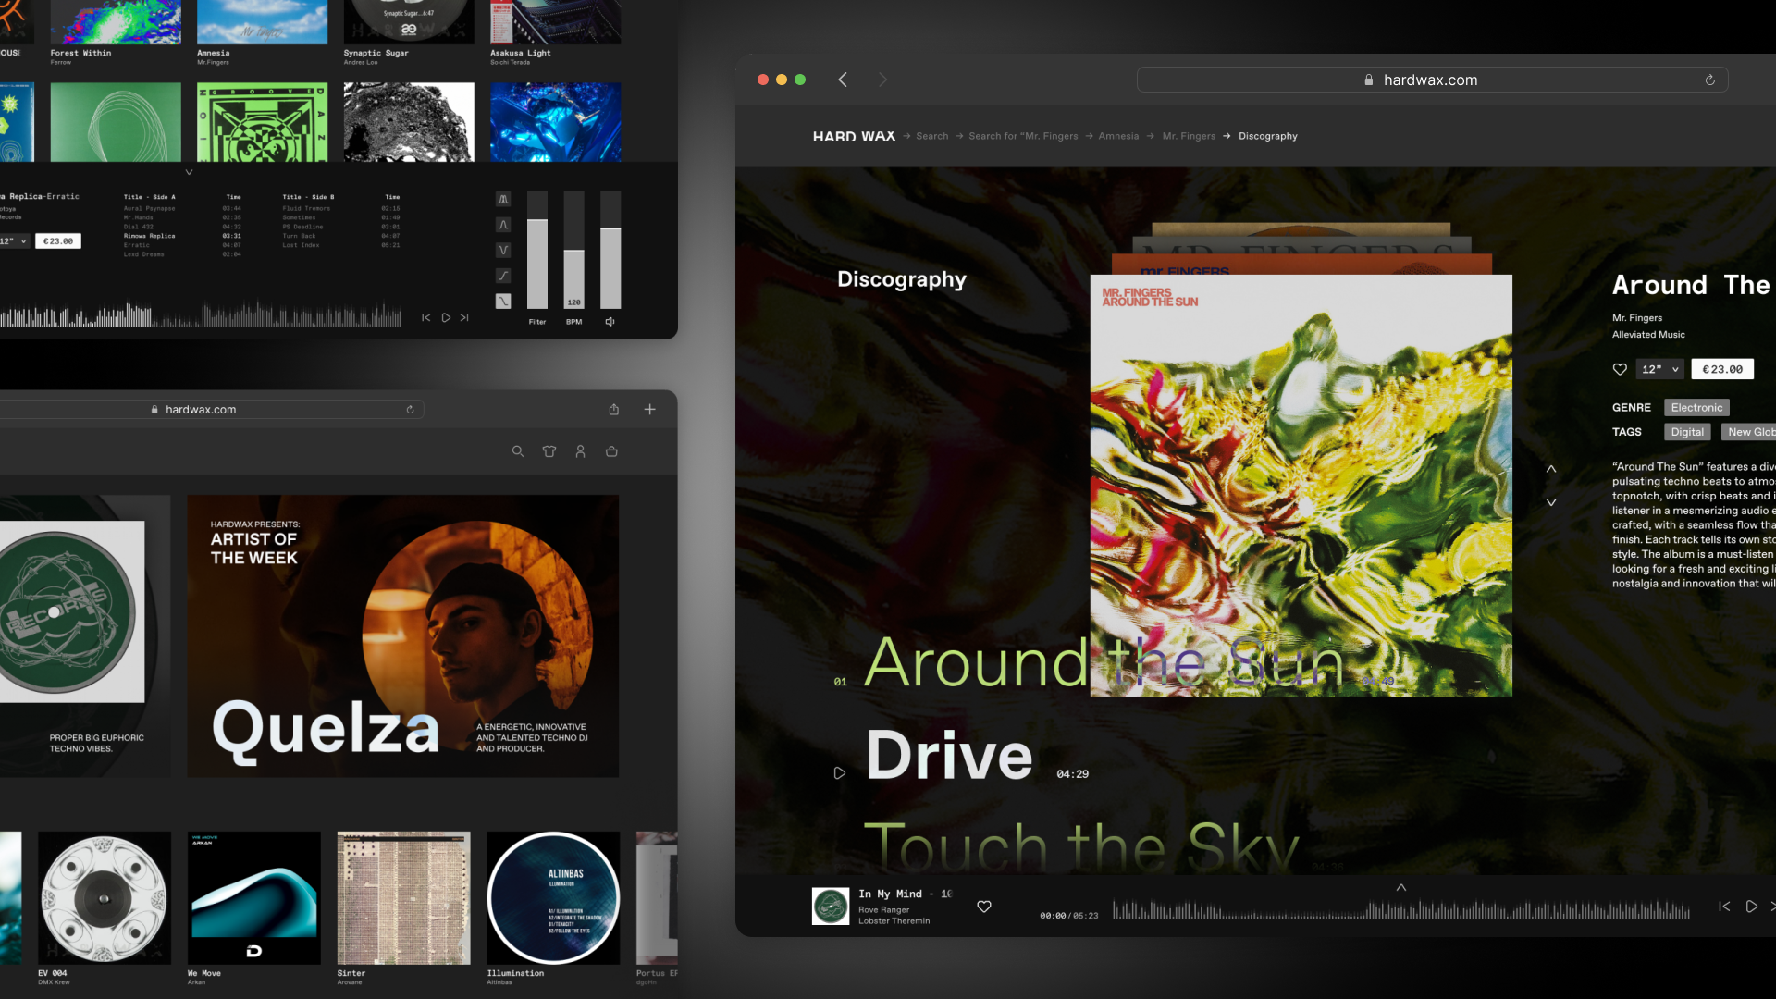
Task: Select the low-pass filter curve icon
Action: tap(503, 302)
